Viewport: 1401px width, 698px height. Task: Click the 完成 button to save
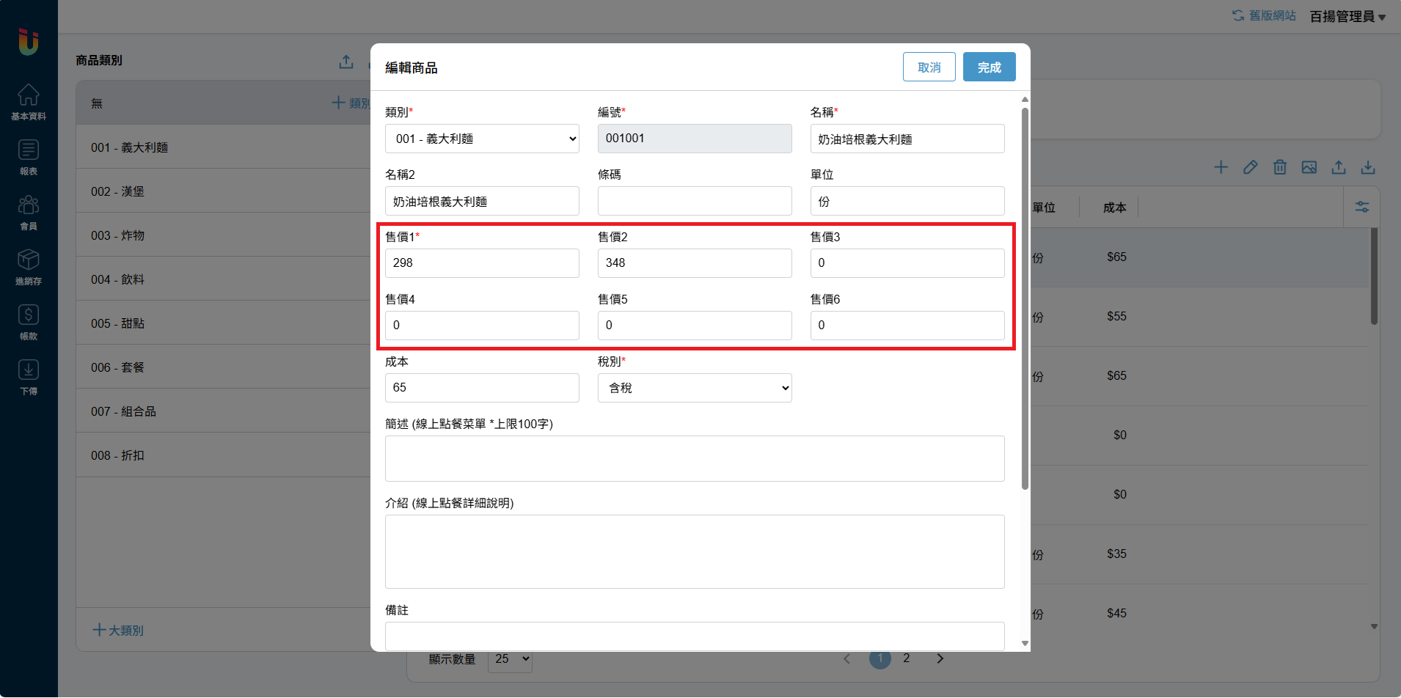pyautogui.click(x=989, y=67)
